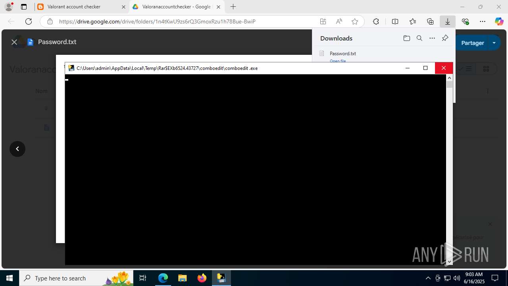Open Edge Favorites list

pos(413,21)
